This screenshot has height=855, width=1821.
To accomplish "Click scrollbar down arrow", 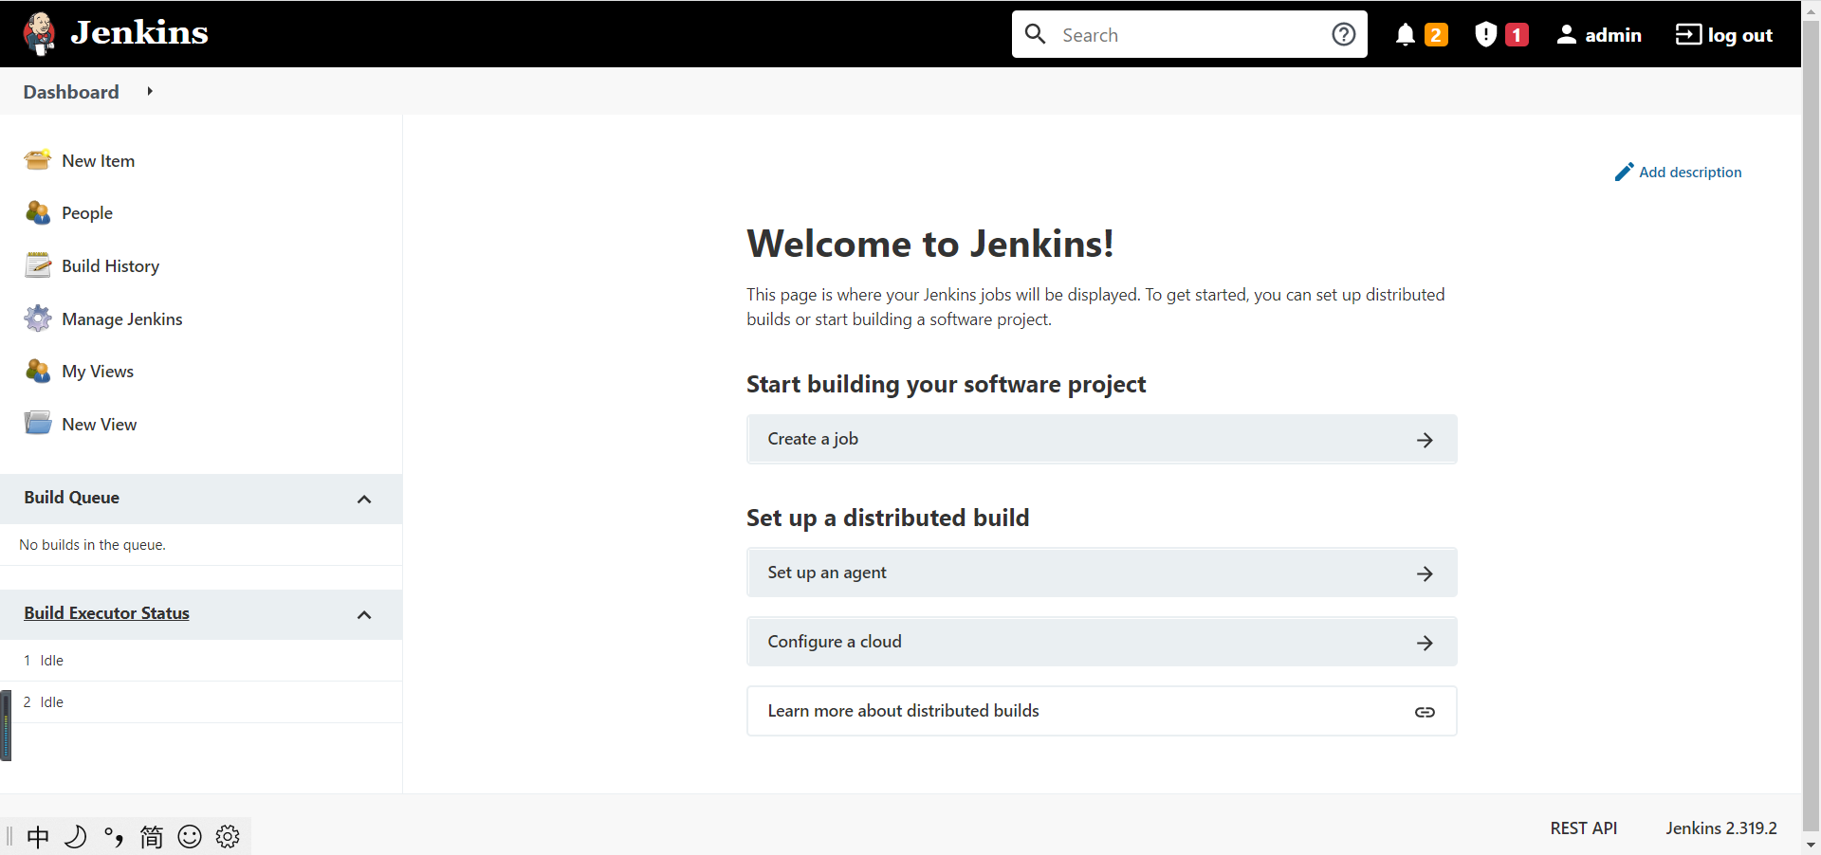I will click(x=1811, y=845).
